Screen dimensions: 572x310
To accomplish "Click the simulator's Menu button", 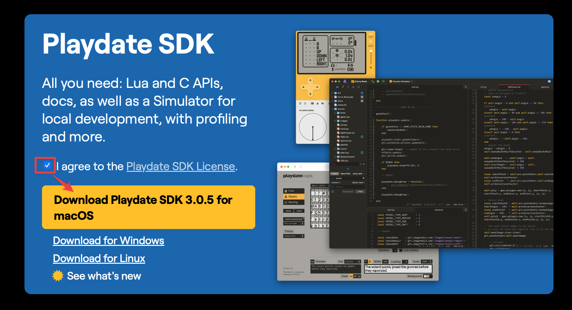I will pyautogui.click(x=371, y=42).
